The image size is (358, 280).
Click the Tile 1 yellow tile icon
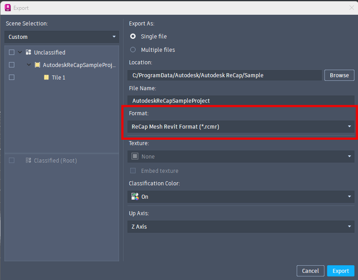tap(47, 77)
